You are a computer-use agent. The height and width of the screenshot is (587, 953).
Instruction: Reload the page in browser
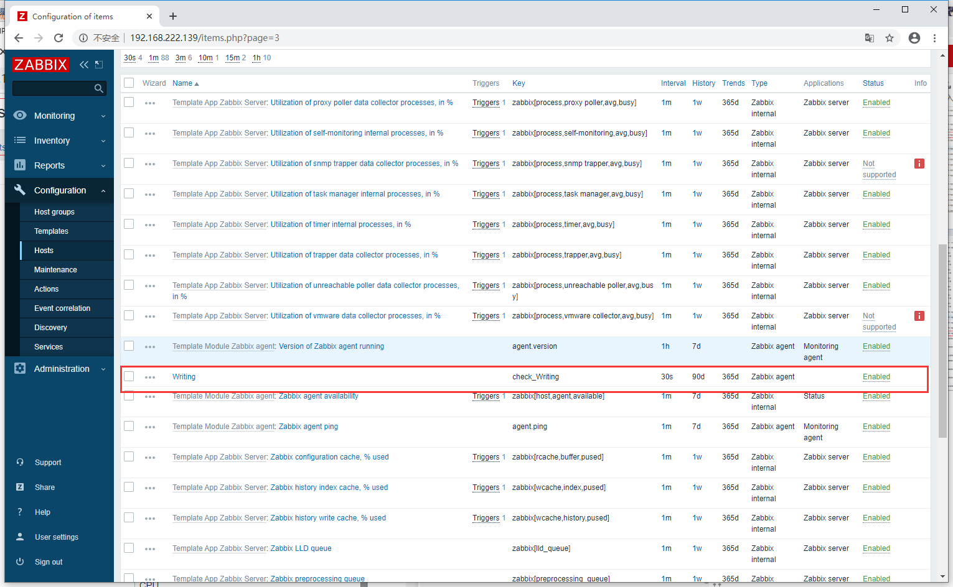point(59,38)
